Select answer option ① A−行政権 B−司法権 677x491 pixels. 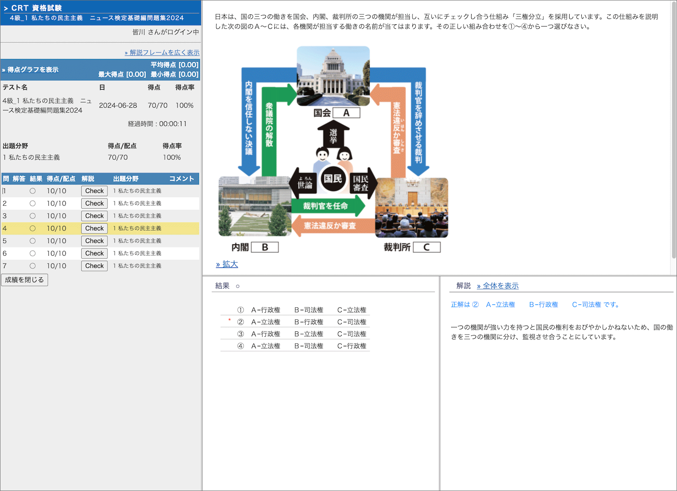pos(295,310)
